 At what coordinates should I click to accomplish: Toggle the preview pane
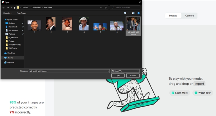click(x=133, y=13)
